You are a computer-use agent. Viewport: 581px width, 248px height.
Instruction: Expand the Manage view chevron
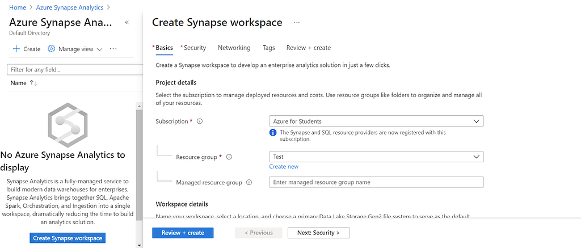pos(99,49)
